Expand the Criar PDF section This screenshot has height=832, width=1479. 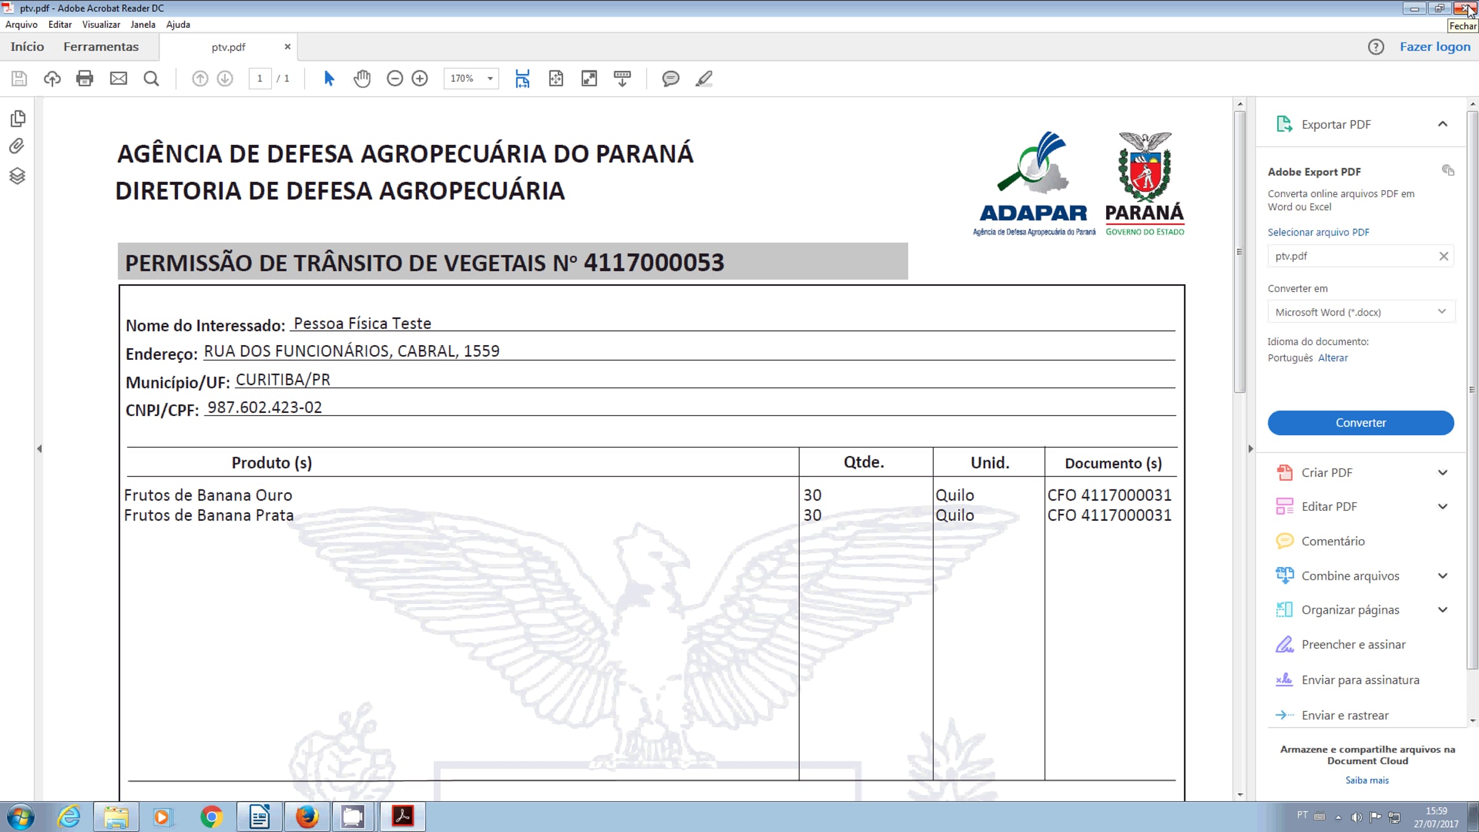pos(1442,472)
